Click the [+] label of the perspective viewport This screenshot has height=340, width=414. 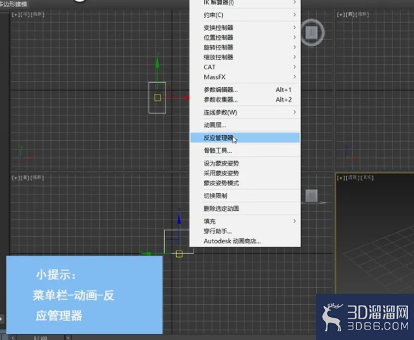coord(341,178)
